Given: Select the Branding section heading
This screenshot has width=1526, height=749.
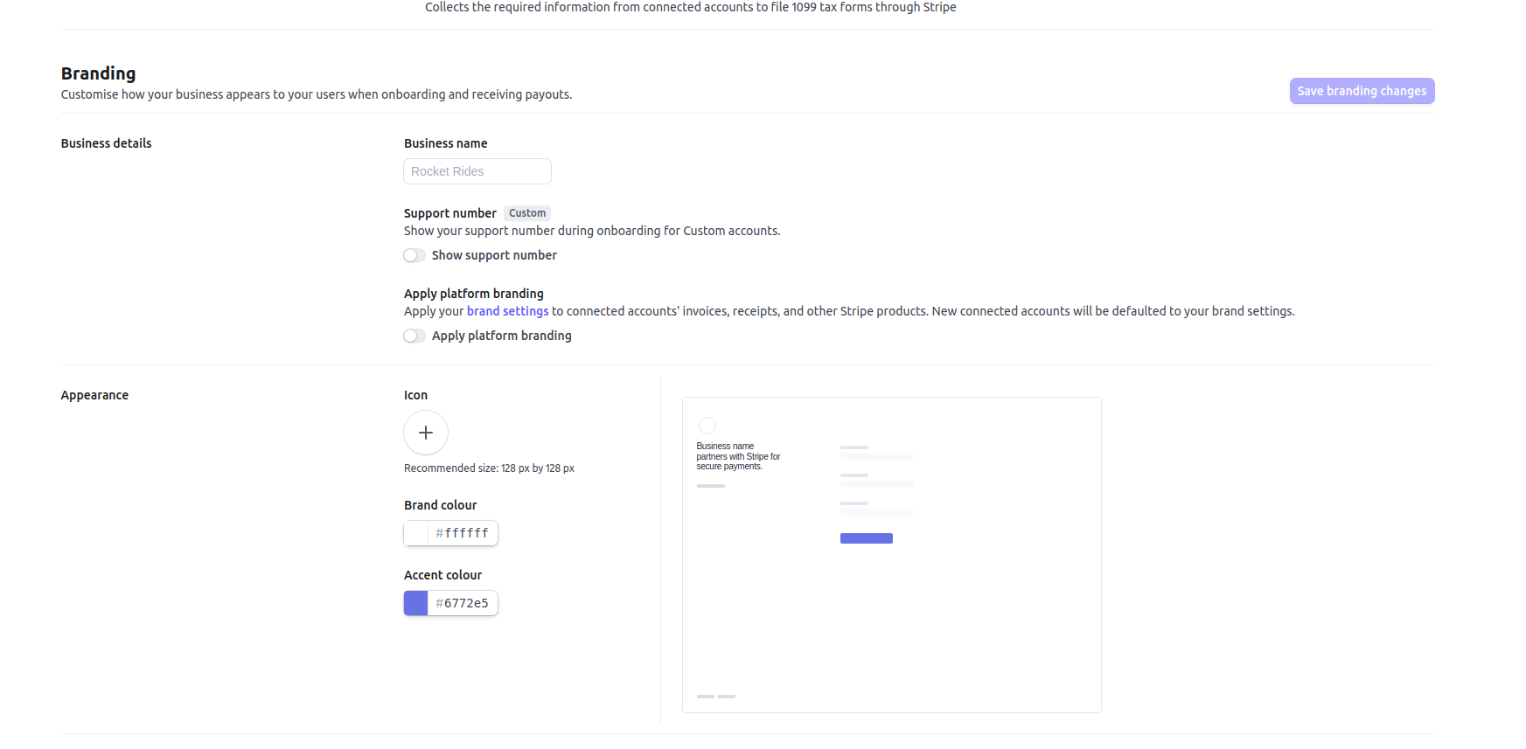Looking at the screenshot, I should (98, 73).
